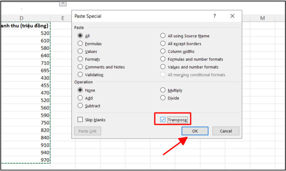This screenshot has width=286, height=171.
Task: Select Column widths radio button
Action: pos(163,51)
